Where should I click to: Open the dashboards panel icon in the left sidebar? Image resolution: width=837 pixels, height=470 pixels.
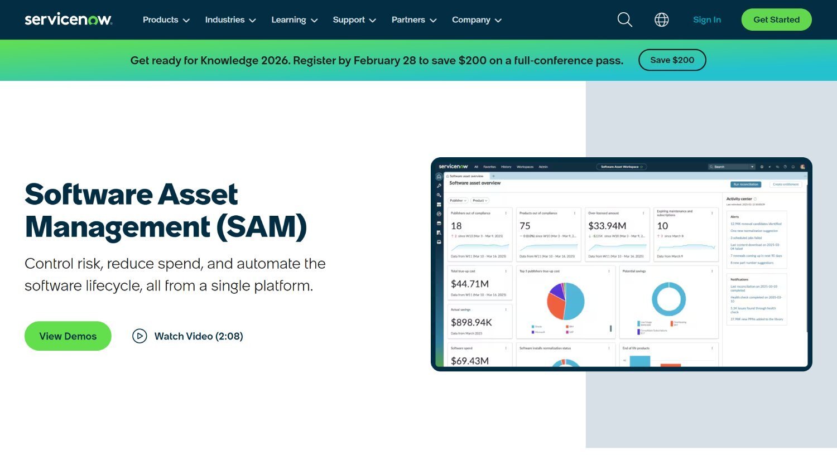(x=439, y=205)
